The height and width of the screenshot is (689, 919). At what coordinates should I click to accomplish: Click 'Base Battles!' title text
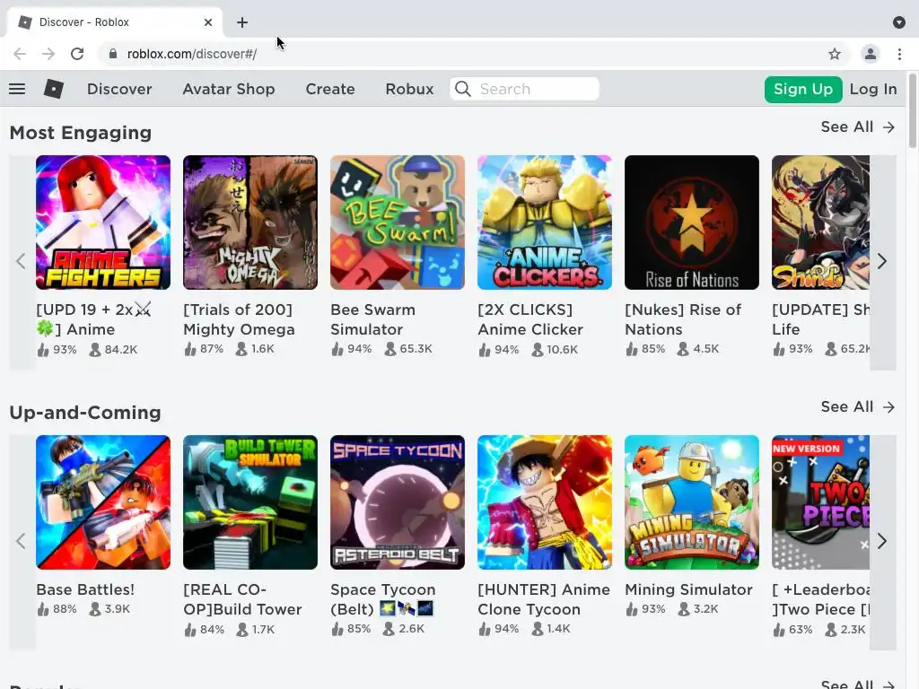[85, 590]
